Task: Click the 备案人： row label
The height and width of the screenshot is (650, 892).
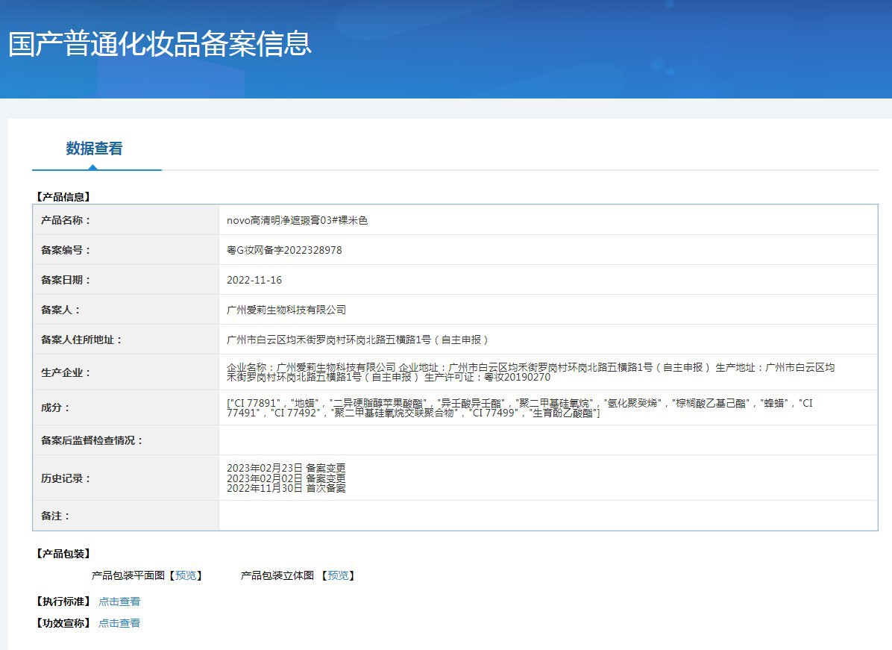Action: point(60,310)
